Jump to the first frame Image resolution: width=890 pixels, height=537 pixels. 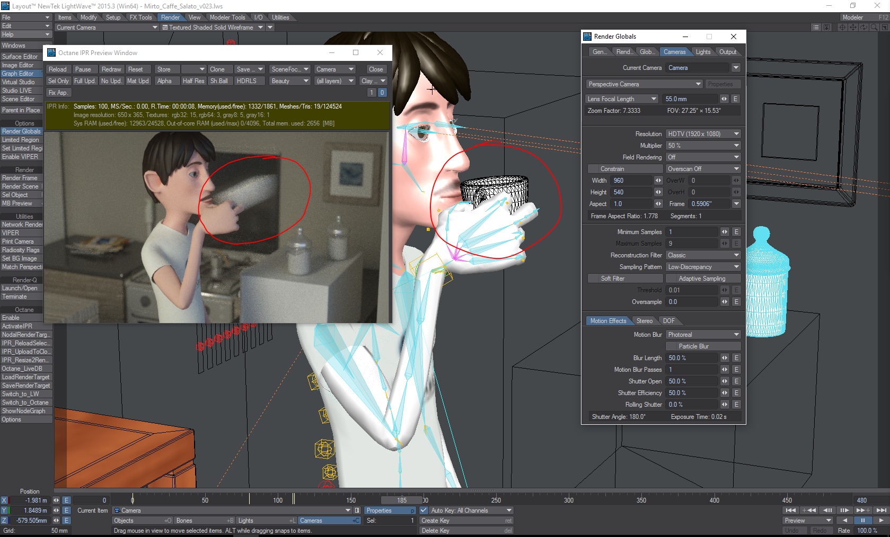(790, 511)
